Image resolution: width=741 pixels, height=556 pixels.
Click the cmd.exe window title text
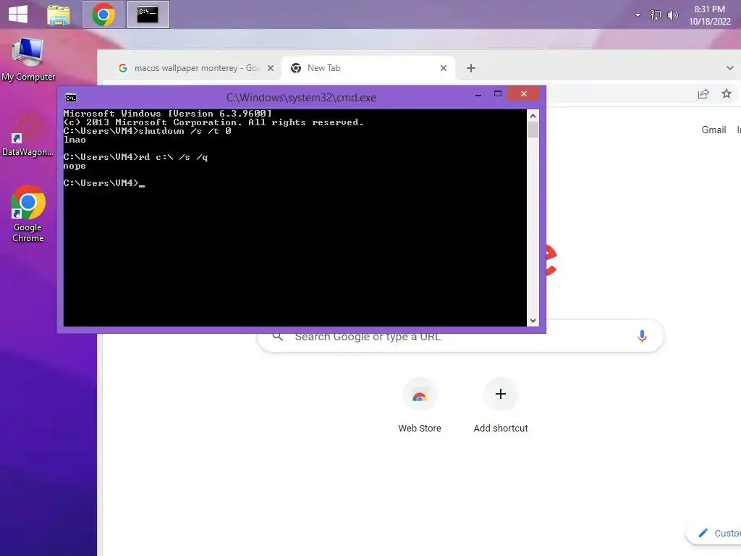[301, 98]
